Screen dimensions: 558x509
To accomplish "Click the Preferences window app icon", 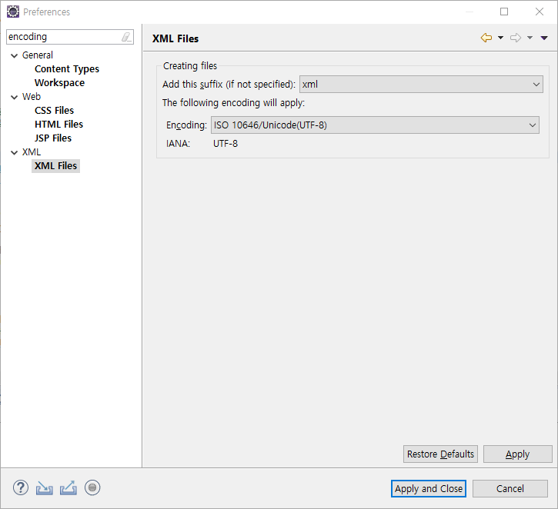I will click(13, 12).
